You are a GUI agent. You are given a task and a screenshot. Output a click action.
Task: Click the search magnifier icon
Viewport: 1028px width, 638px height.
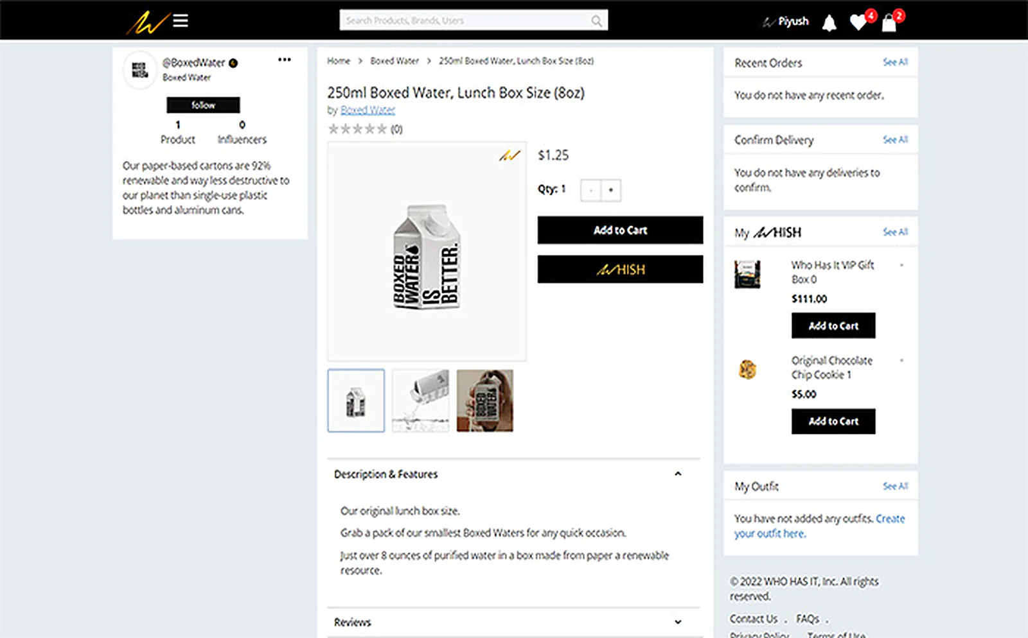pyautogui.click(x=596, y=21)
